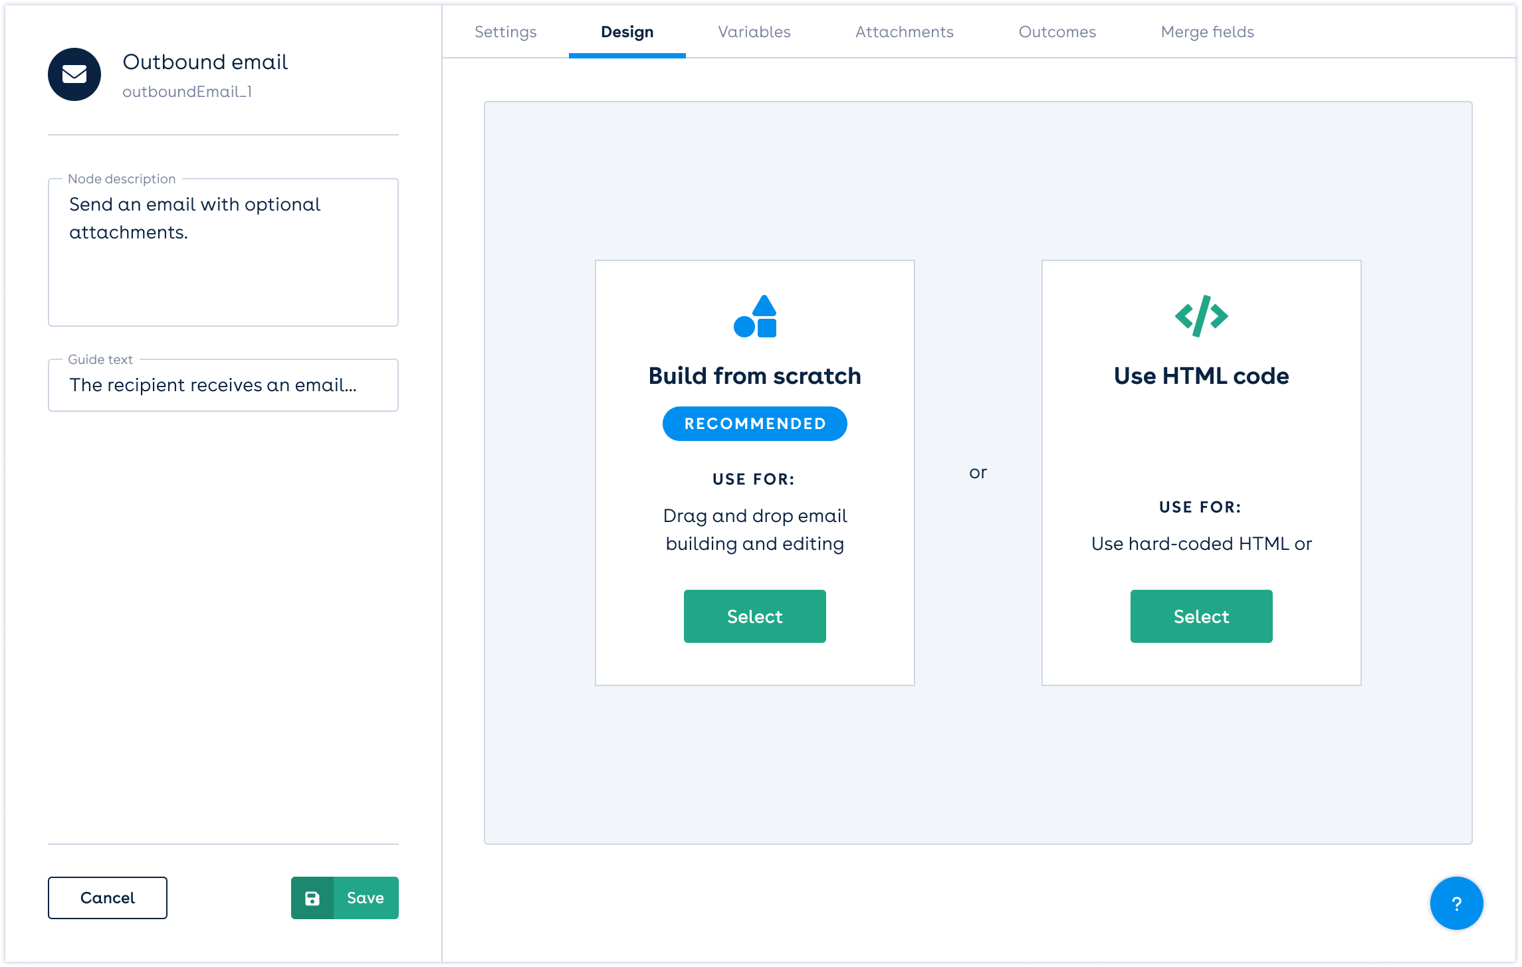The width and height of the screenshot is (1522, 967).
Task: Select the Build from scratch option
Action: [x=755, y=616]
